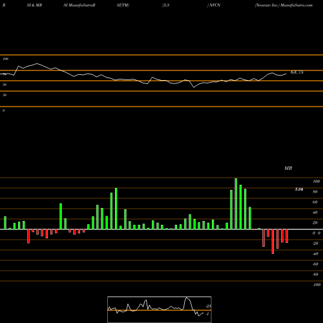This screenshot has height=323, width=323.
Task: Click the 'SI(TM)' header text
Action: click(x=123, y=5)
